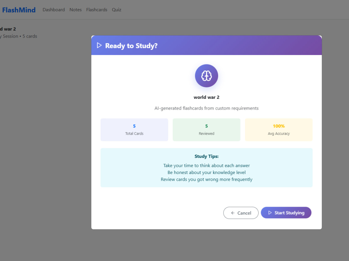Click the tip about reviewing wrong cards

click(x=207, y=179)
